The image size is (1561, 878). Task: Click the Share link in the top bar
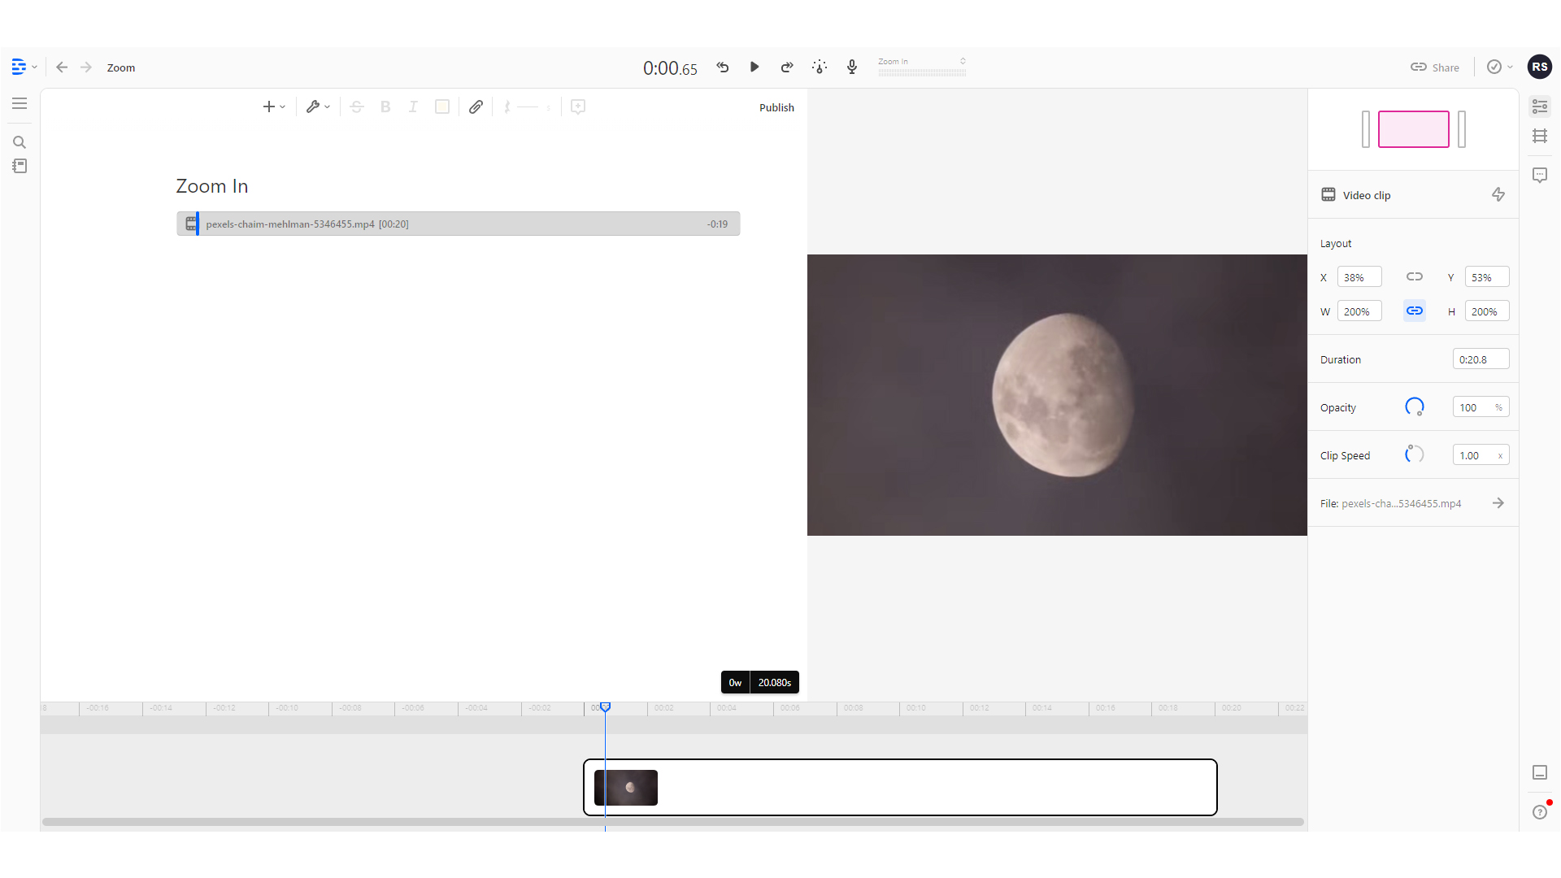click(1434, 67)
